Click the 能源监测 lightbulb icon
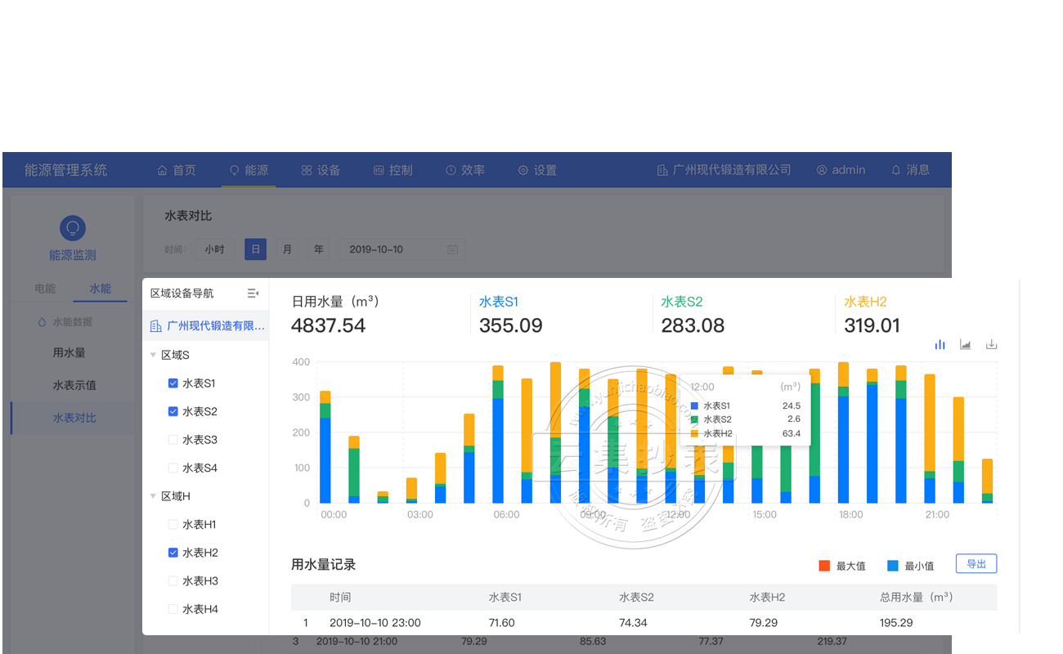The height and width of the screenshot is (654, 1063). point(73,228)
